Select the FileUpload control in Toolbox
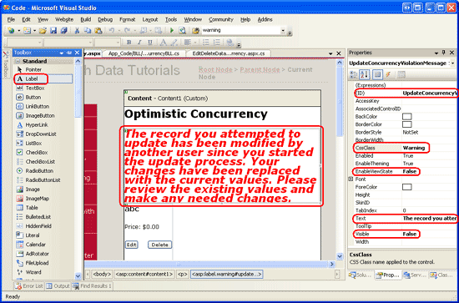 pyautogui.click(x=43, y=263)
